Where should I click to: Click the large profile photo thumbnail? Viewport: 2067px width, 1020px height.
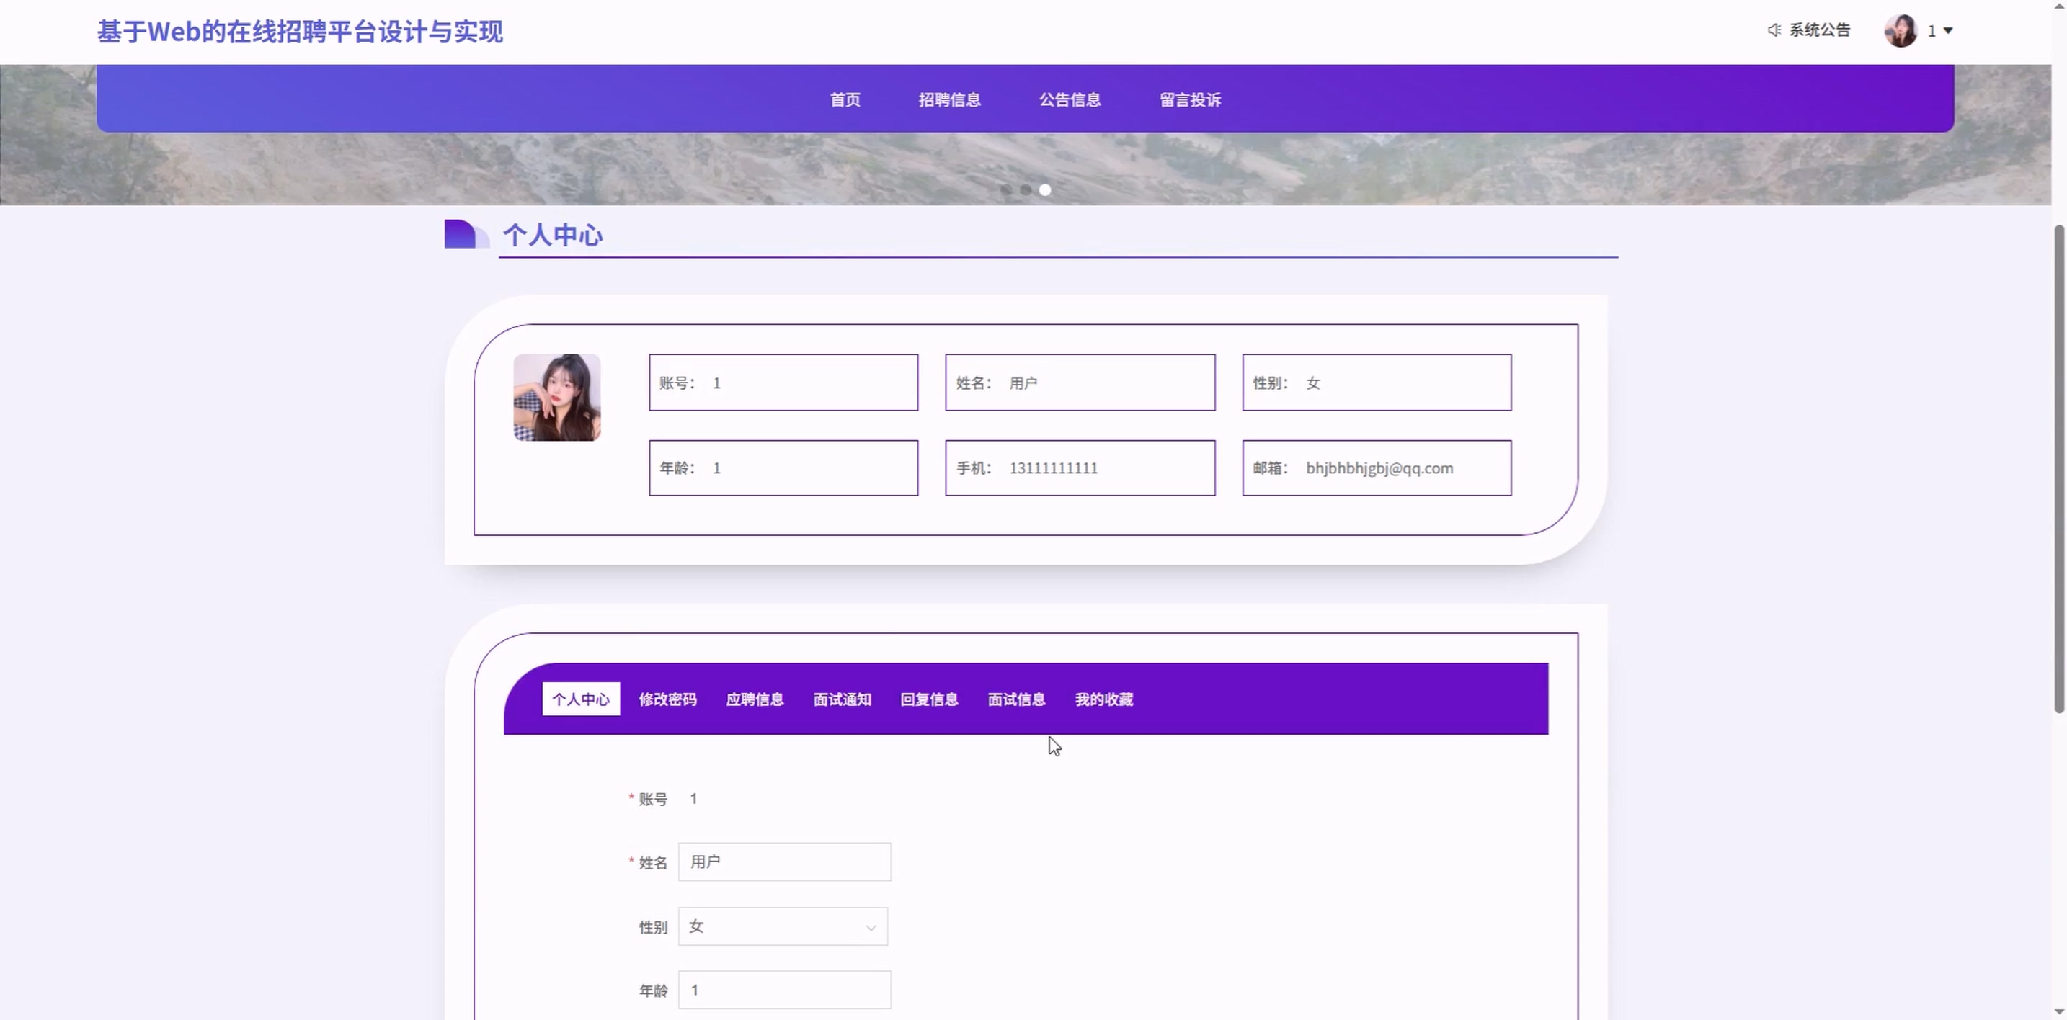point(557,398)
